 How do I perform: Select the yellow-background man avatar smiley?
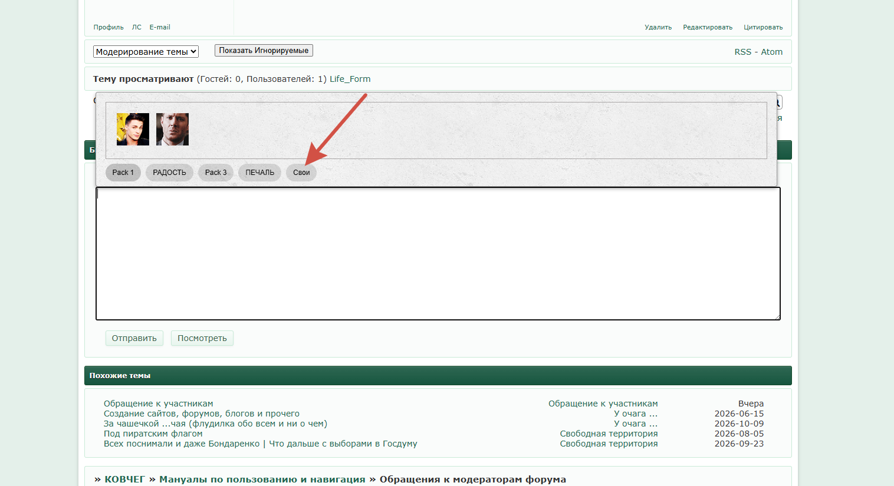[x=133, y=129]
